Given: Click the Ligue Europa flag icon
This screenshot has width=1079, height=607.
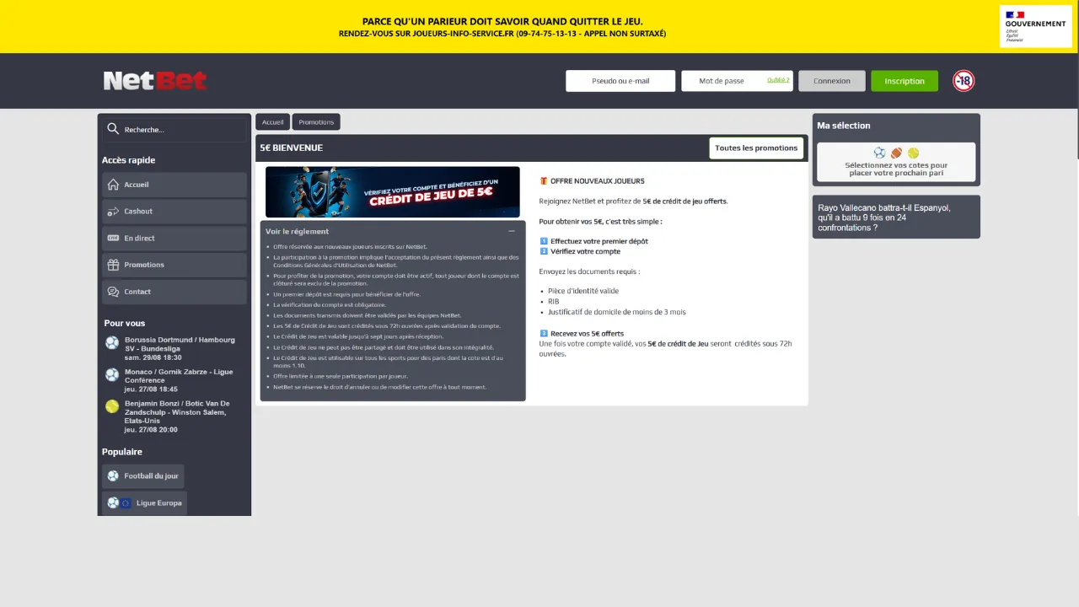Looking at the screenshot, I should pyautogui.click(x=126, y=503).
